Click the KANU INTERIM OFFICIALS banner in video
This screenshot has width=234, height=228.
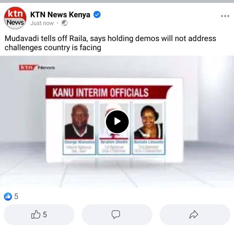click(109, 92)
